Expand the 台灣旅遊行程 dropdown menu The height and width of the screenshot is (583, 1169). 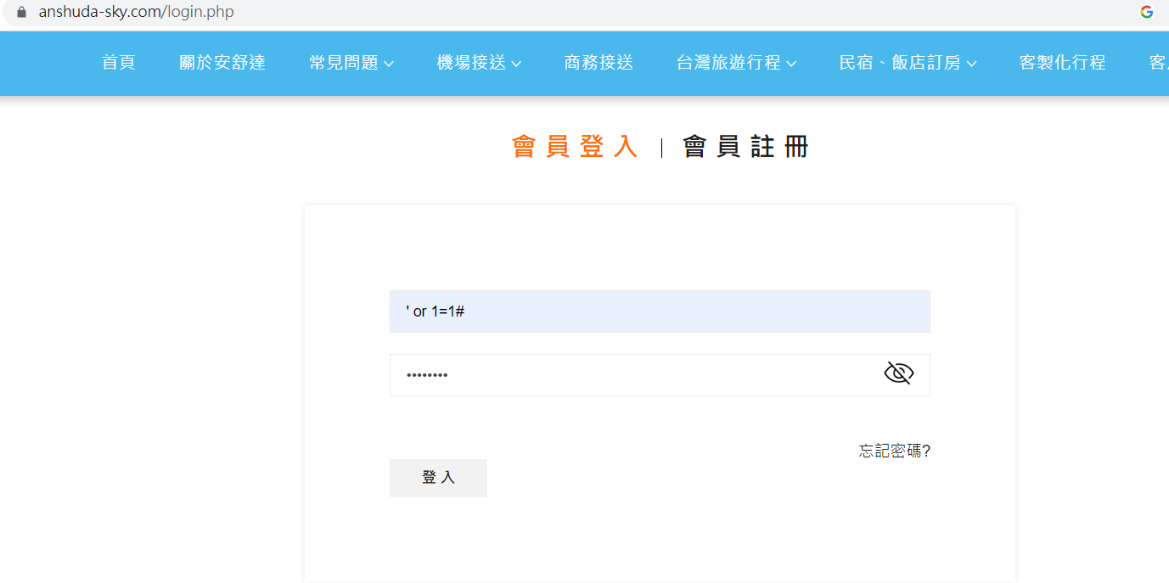click(x=736, y=63)
